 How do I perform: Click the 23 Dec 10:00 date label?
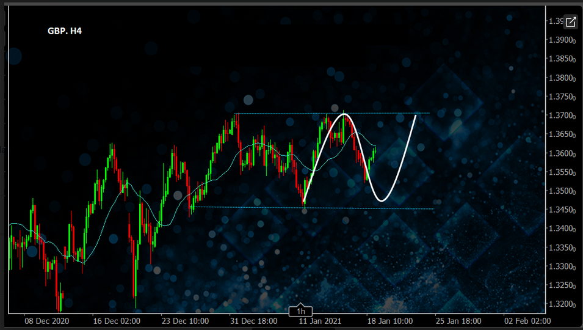185,321
